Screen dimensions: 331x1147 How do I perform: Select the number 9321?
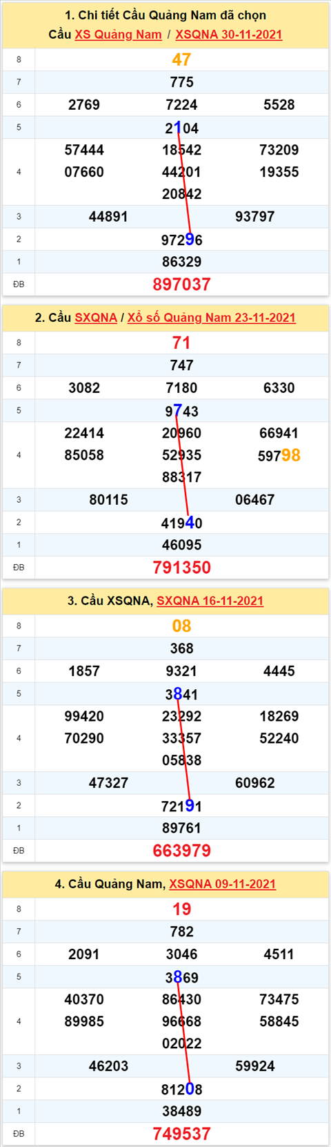coord(181,671)
